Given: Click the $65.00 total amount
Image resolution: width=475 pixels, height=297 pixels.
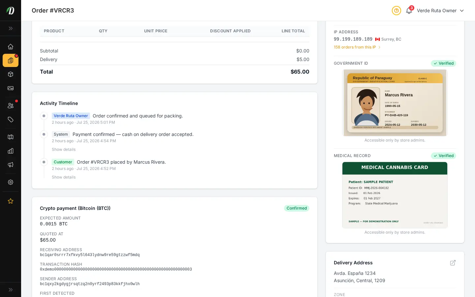Looking at the screenshot, I should [300, 72].
